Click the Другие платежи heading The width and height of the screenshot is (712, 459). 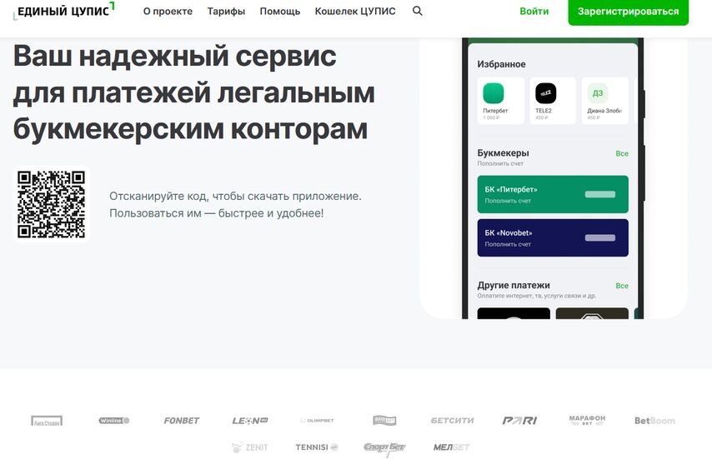(x=513, y=285)
